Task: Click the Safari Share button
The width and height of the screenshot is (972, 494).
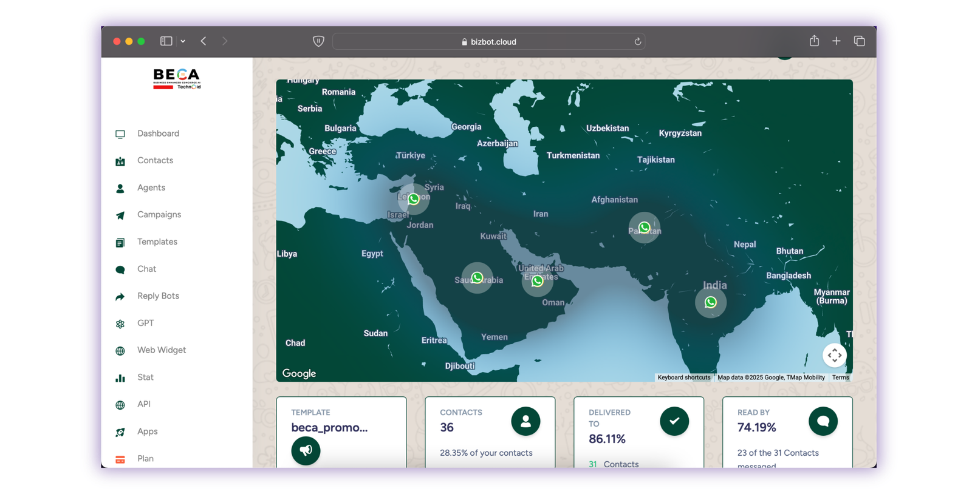Action: point(814,41)
